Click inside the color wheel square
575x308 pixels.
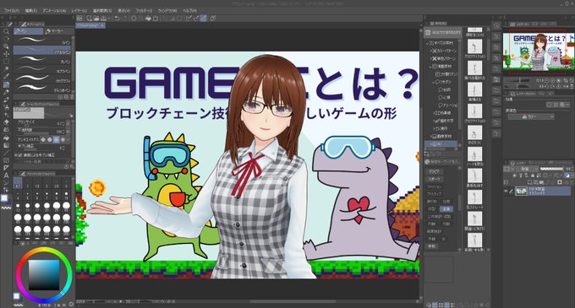[x=44, y=275]
